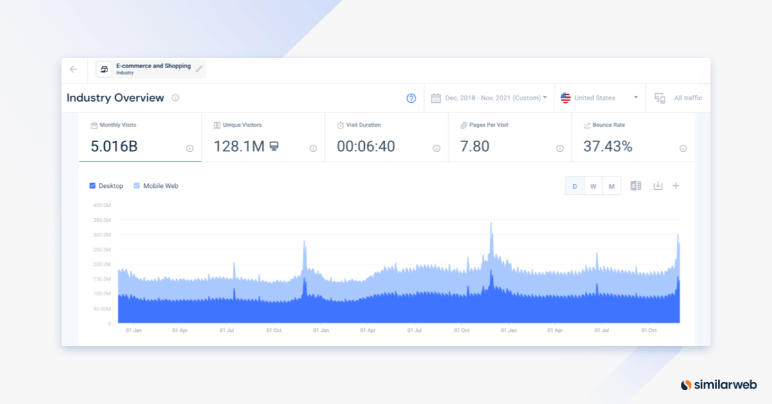The width and height of the screenshot is (772, 404).
Task: Select the Pages Per Visit tab
Action: tap(510, 137)
